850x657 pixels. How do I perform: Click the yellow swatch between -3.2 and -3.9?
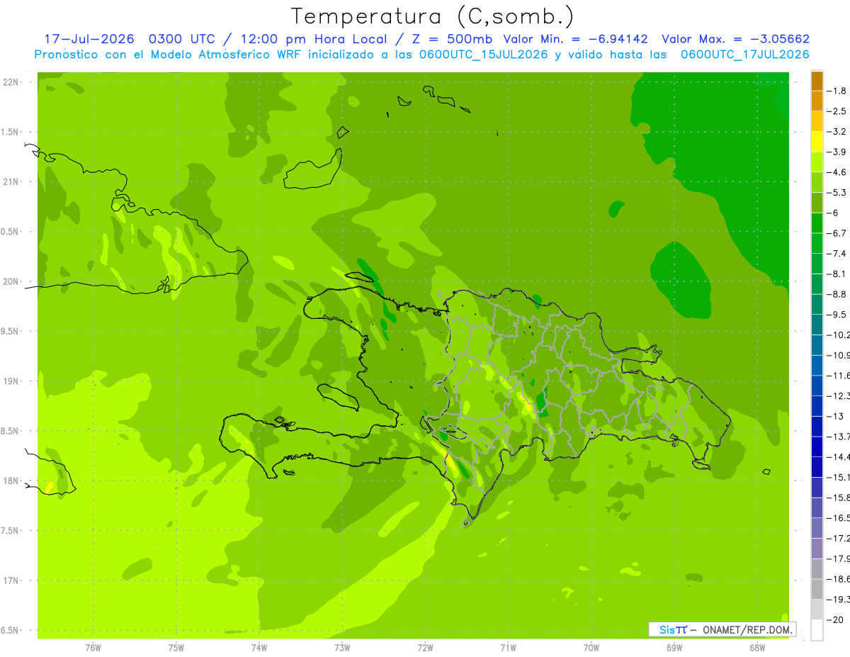point(817,142)
